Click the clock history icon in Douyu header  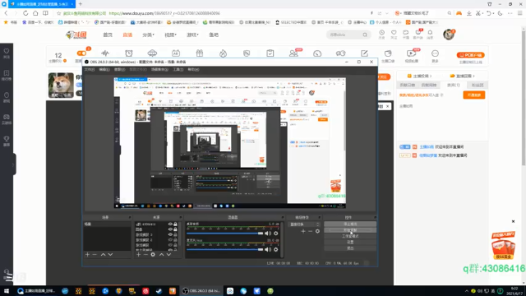coord(381,33)
